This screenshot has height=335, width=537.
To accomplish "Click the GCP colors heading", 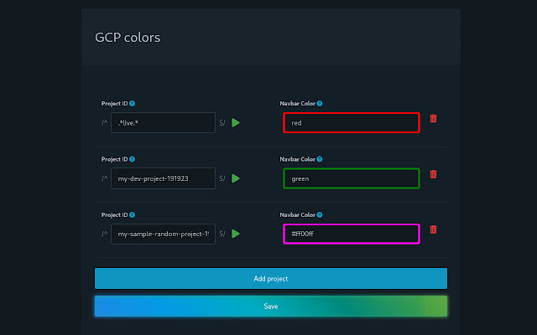I will coord(128,38).
